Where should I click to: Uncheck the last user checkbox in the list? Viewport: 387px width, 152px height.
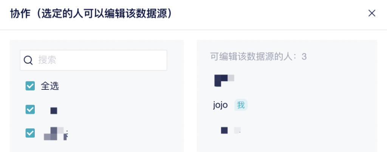pyautogui.click(x=30, y=133)
